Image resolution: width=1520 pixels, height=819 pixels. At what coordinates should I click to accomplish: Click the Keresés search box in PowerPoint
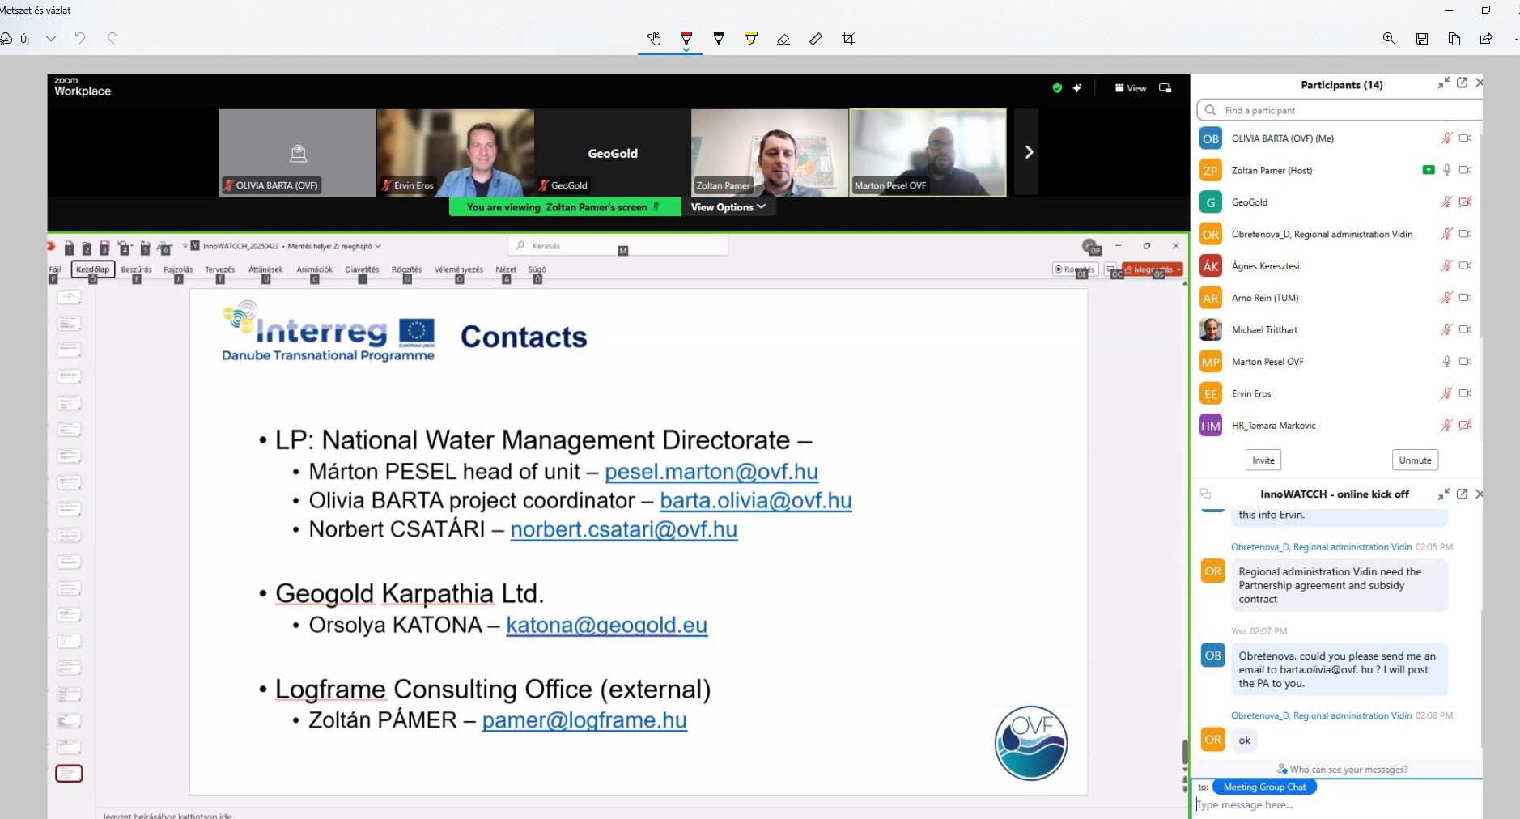(x=618, y=246)
